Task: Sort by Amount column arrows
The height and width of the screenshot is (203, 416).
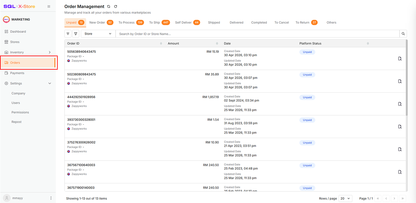Action: [x=217, y=43]
